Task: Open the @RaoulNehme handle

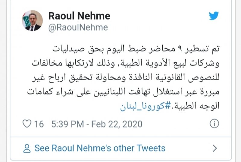Action: tap(78, 27)
